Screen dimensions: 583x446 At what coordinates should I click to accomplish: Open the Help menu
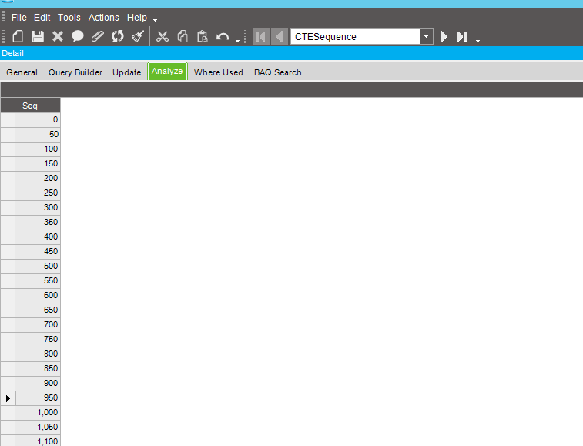pos(137,18)
